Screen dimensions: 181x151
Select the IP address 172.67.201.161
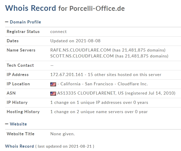click(67, 75)
